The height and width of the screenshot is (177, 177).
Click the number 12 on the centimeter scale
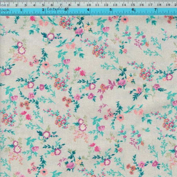click(106, 5)
